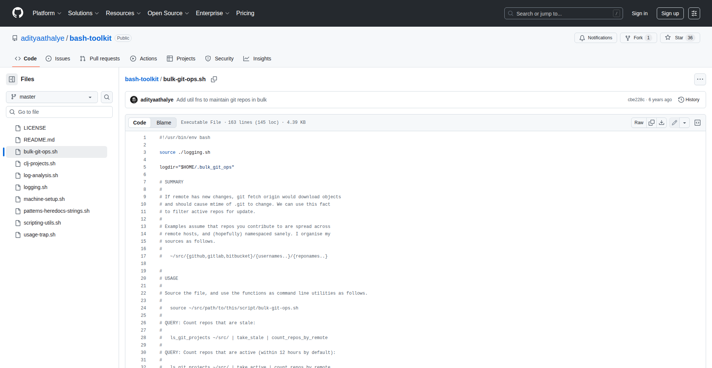712x368 pixels.
Task: Open log-analysis.sh in file tree
Action: point(57,175)
